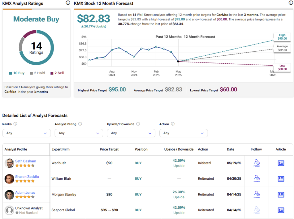Click info icon next to Upside/ Downside filter label
294x219 pixels.
138,124
